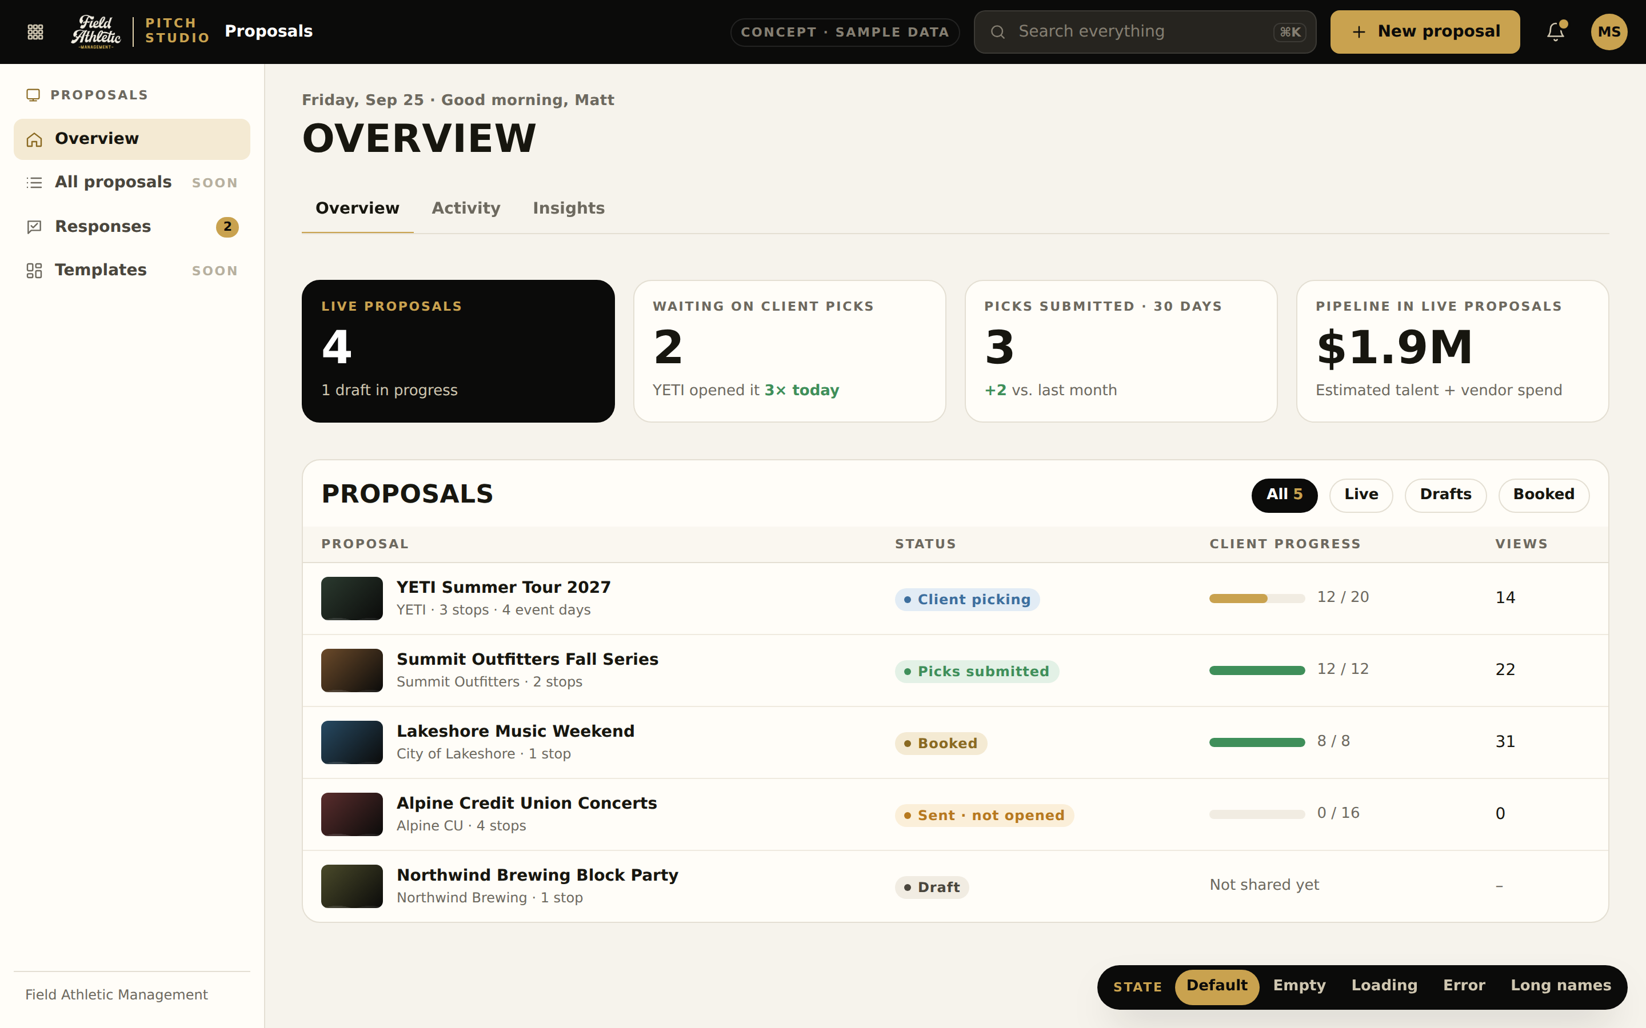Click the Views column header
The image size is (1646, 1028).
[1521, 545]
